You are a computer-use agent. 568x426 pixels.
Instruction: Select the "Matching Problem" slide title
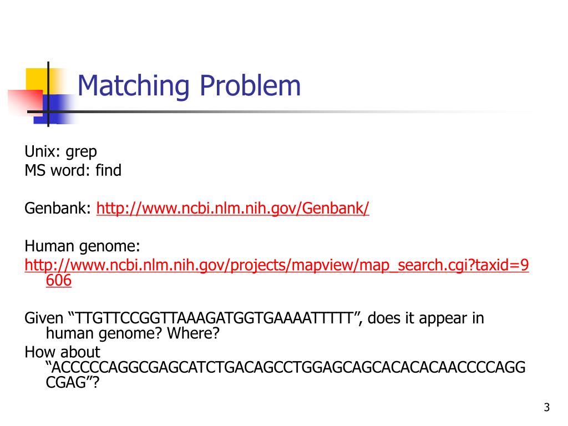pyautogui.click(x=189, y=85)
